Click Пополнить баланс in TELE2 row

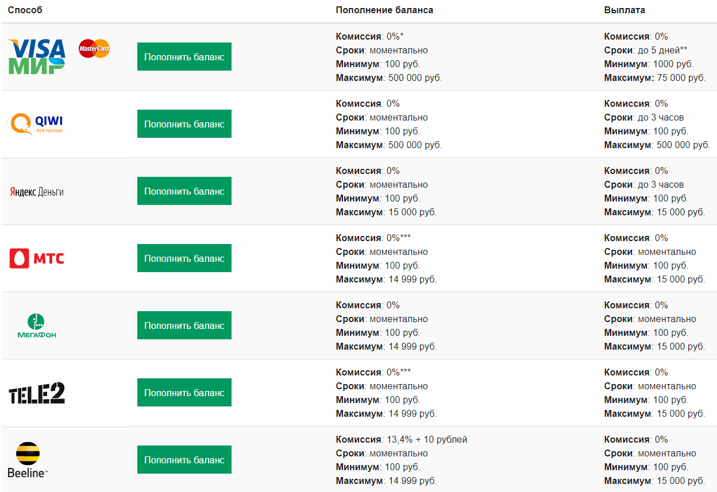tap(184, 393)
